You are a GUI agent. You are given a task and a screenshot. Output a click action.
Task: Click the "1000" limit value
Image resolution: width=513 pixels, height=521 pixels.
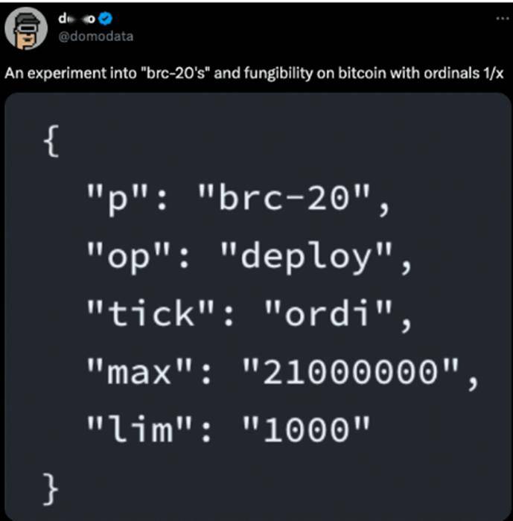click(x=306, y=428)
